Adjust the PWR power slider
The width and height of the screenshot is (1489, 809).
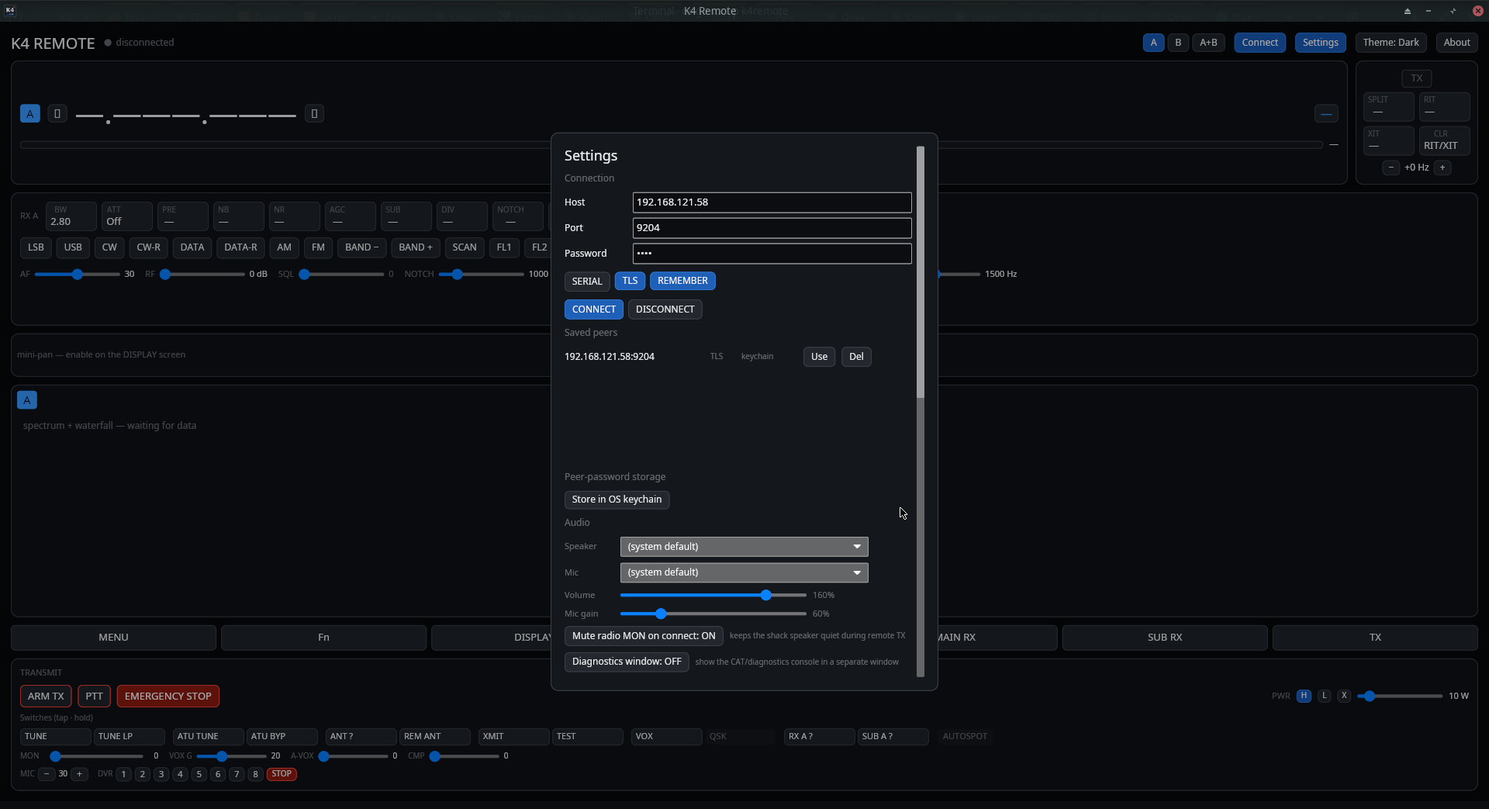point(1400,696)
